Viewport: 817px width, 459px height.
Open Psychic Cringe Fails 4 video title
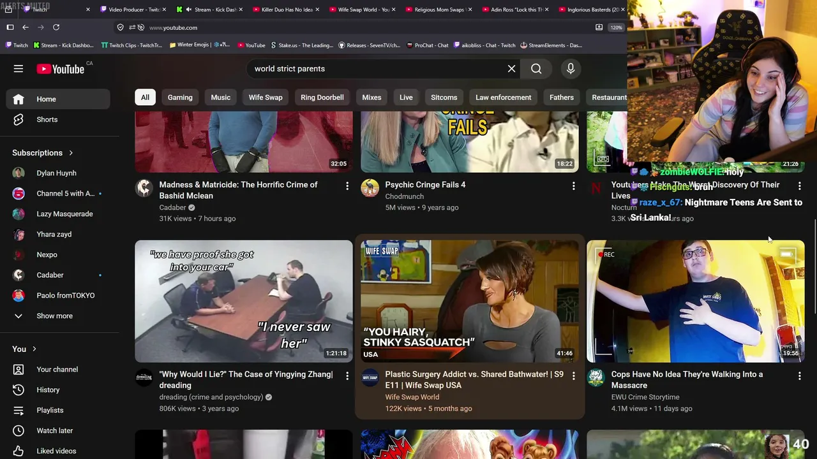(425, 185)
